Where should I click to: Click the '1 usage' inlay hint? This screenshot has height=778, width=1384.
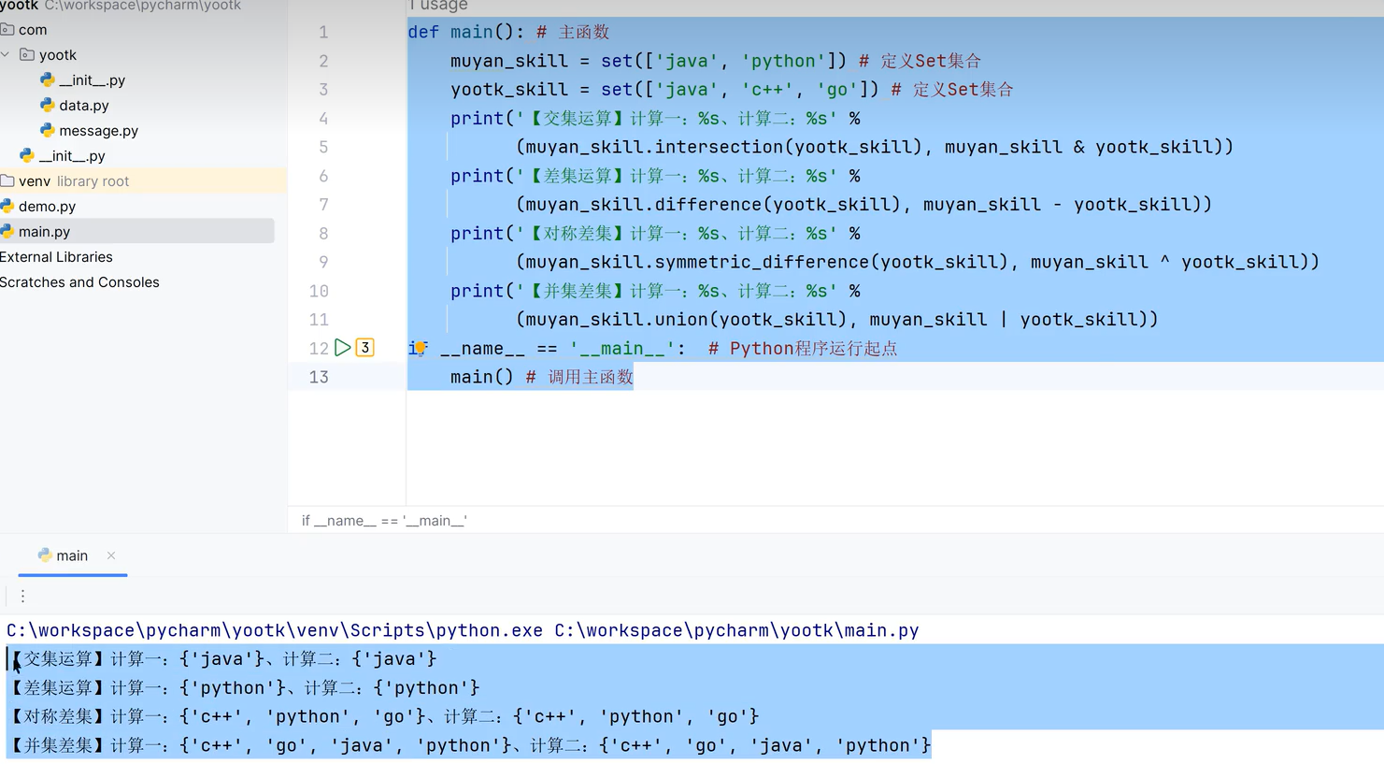point(437,6)
